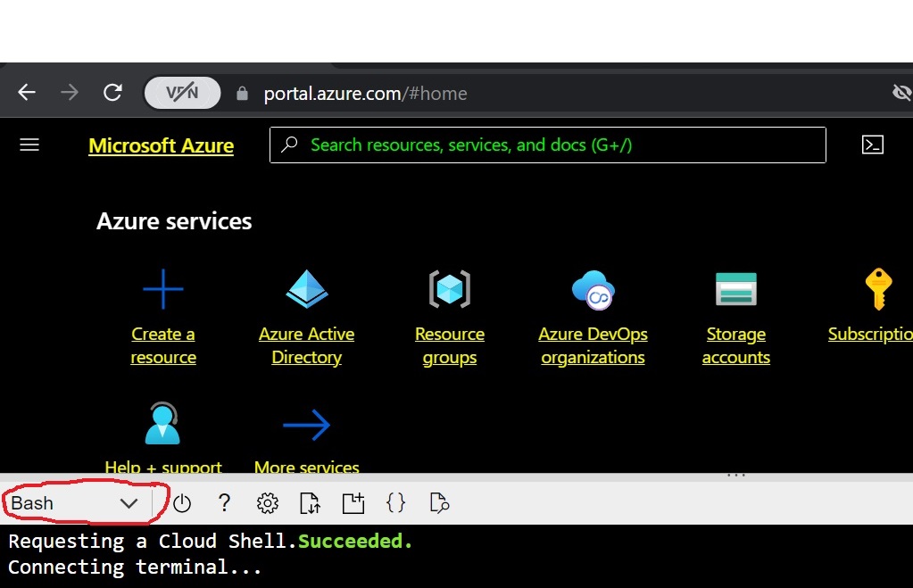Toggle the VPN badge in address bar
The width and height of the screenshot is (913, 588).
pyautogui.click(x=182, y=93)
